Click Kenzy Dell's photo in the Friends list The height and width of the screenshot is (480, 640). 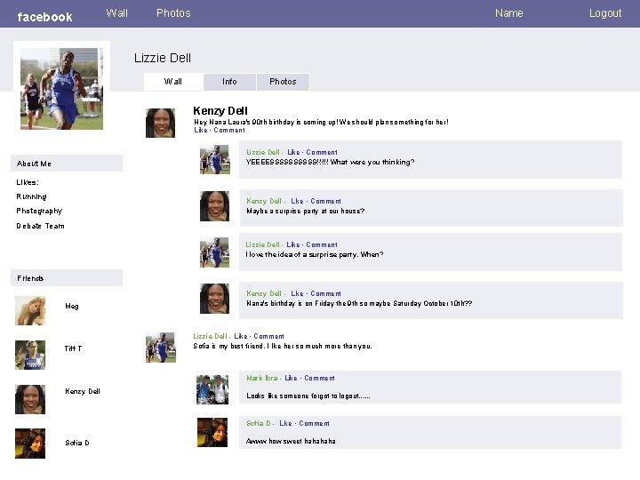(30, 400)
